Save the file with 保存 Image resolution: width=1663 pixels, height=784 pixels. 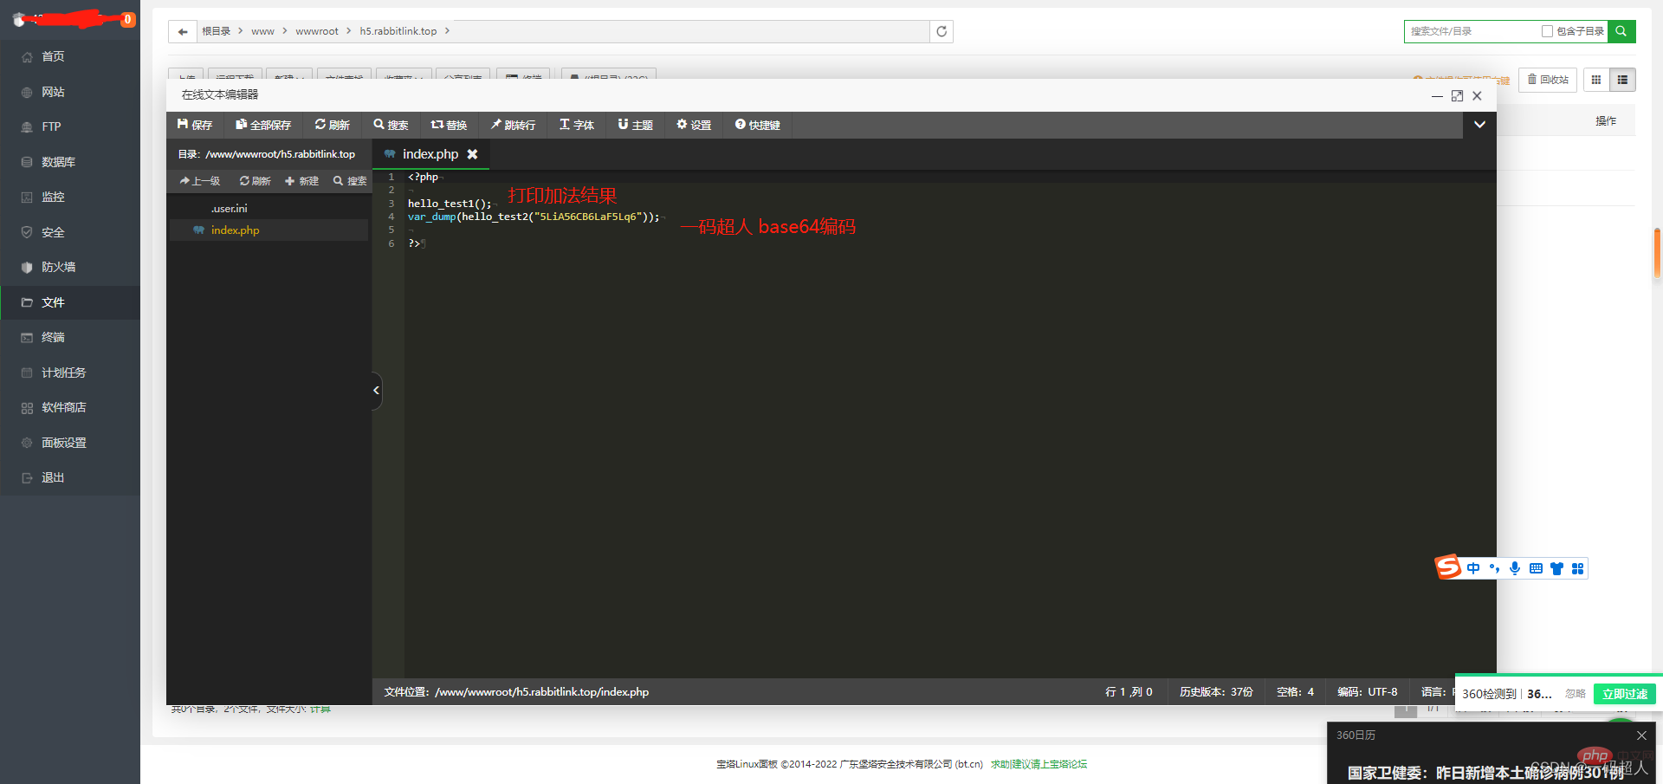[195, 125]
